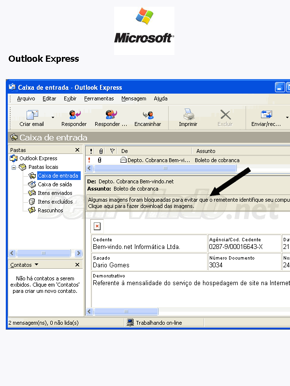Click the Número Documento value 3034
Screen dimensions: 290x386
tap(216, 265)
